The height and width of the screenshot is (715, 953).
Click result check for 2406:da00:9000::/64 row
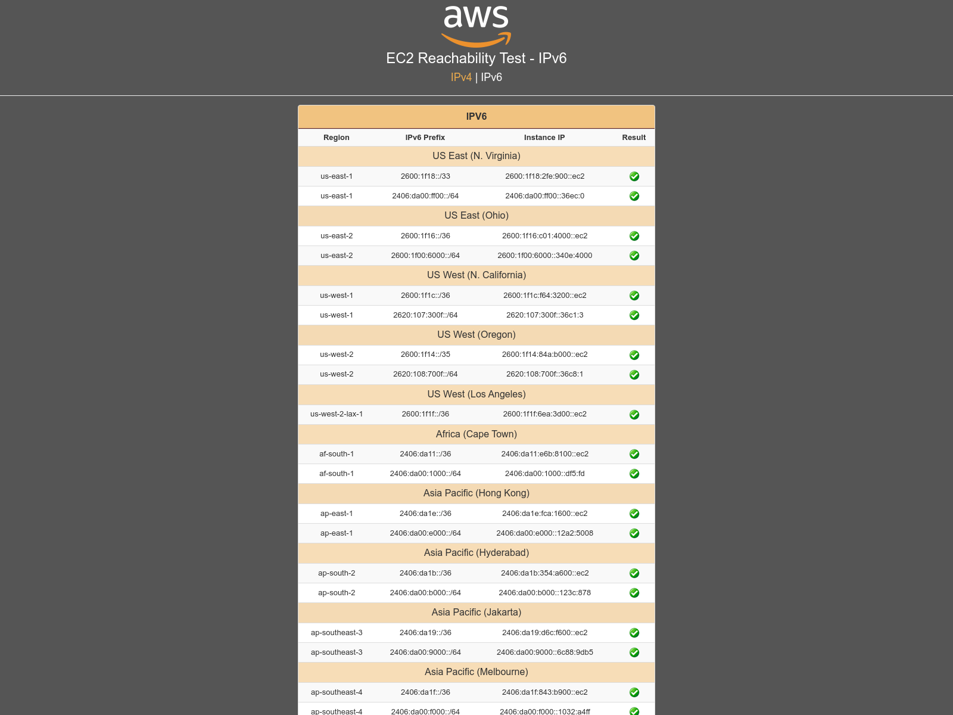point(634,652)
